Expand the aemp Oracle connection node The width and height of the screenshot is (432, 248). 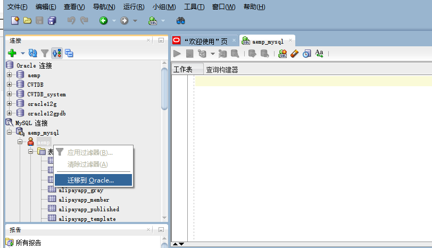(x=10, y=75)
